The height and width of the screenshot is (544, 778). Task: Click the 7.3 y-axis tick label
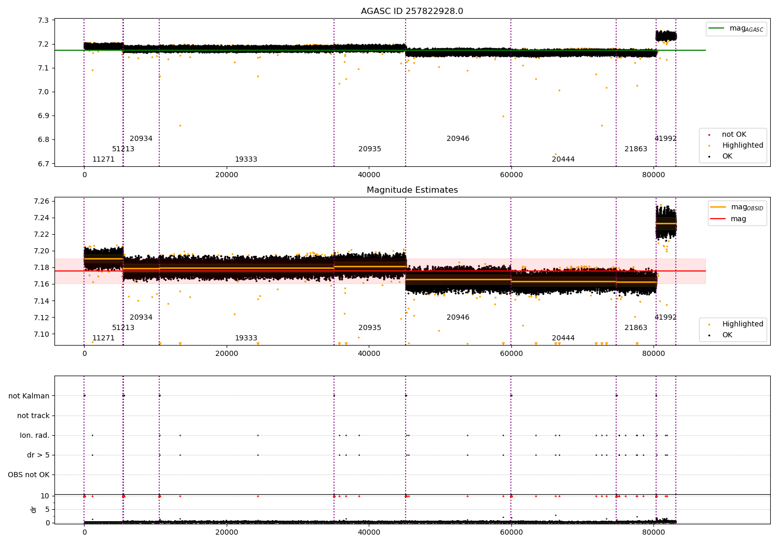pyautogui.click(x=43, y=21)
